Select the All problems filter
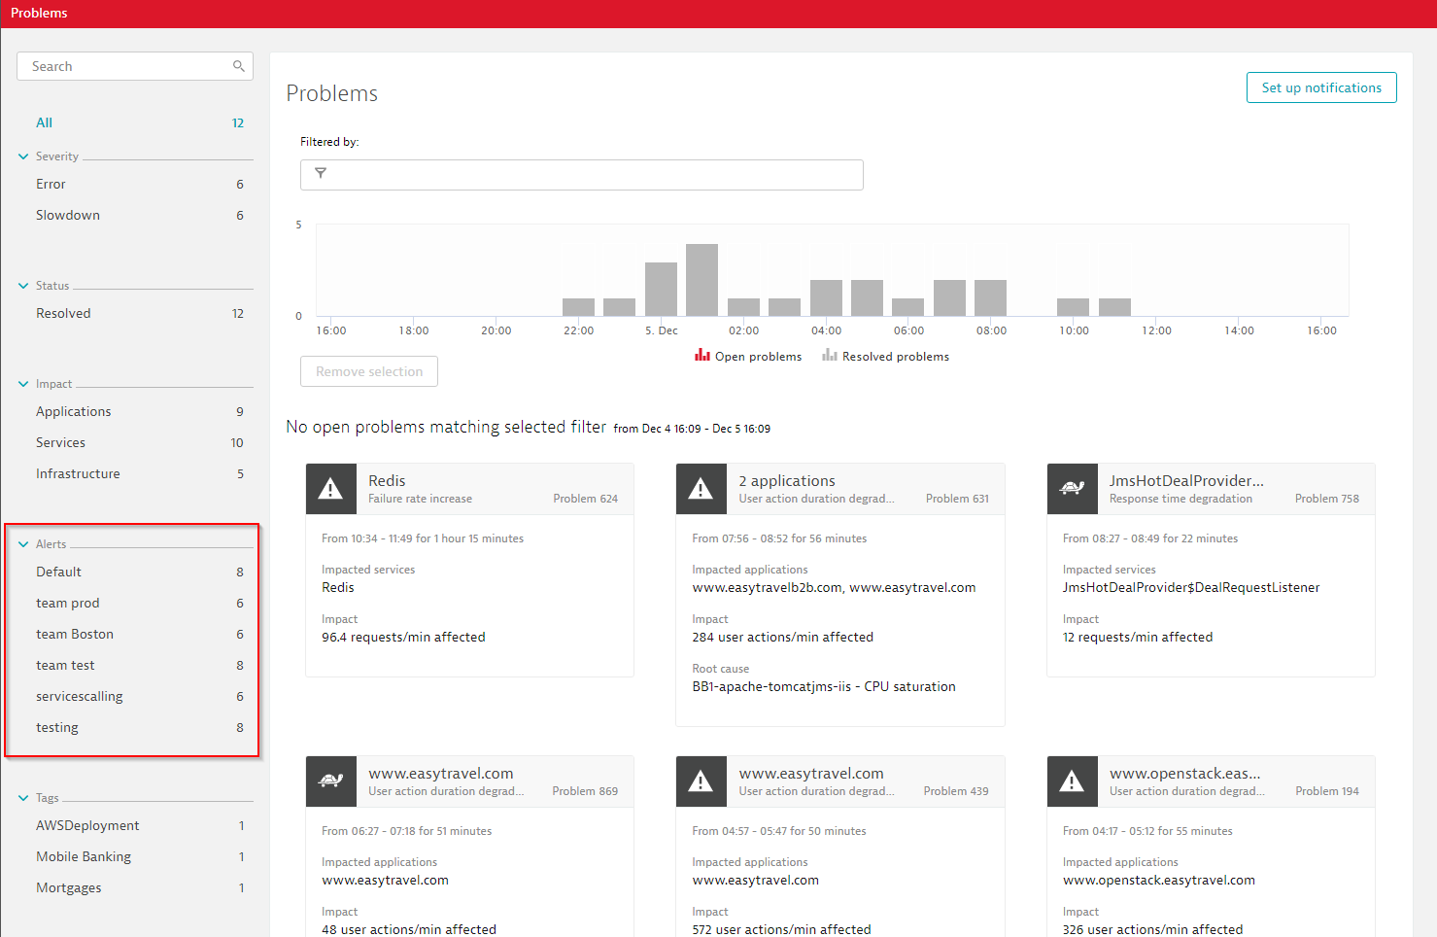 (x=45, y=122)
